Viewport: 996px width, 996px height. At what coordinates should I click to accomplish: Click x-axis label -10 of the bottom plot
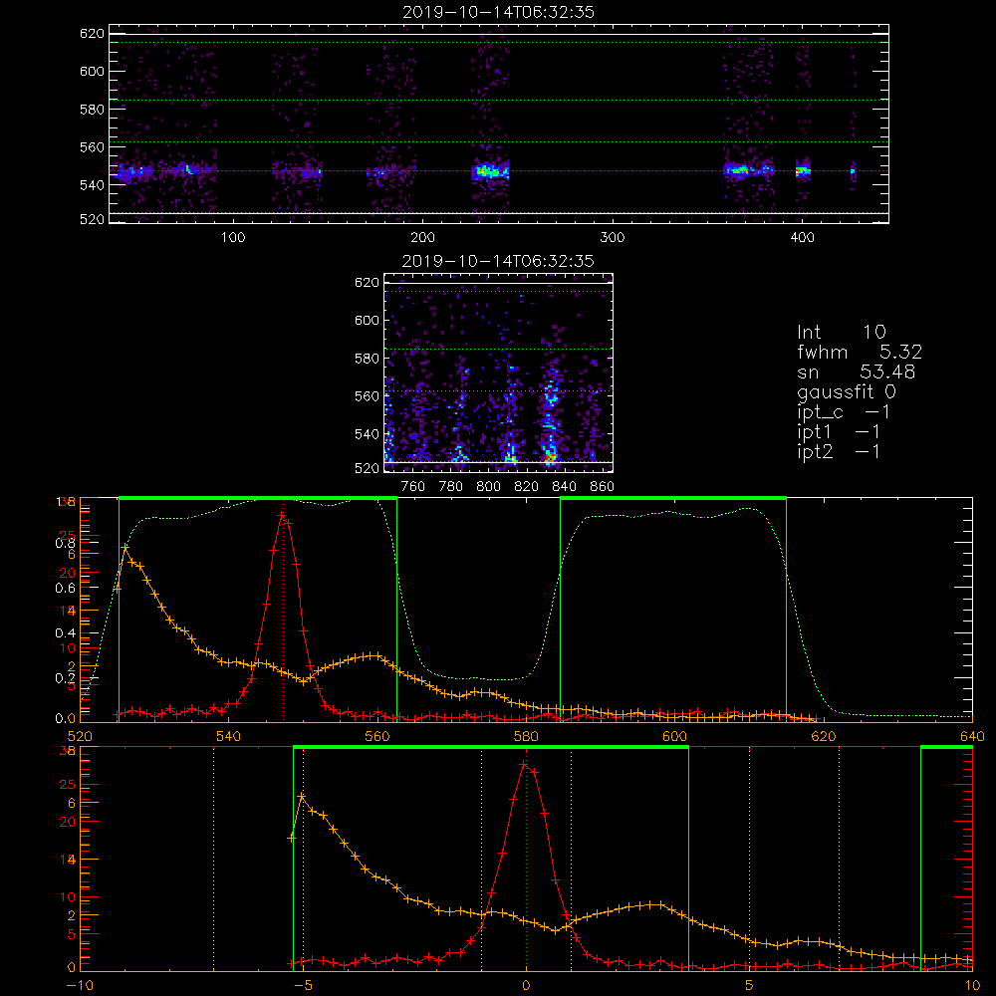(80, 986)
